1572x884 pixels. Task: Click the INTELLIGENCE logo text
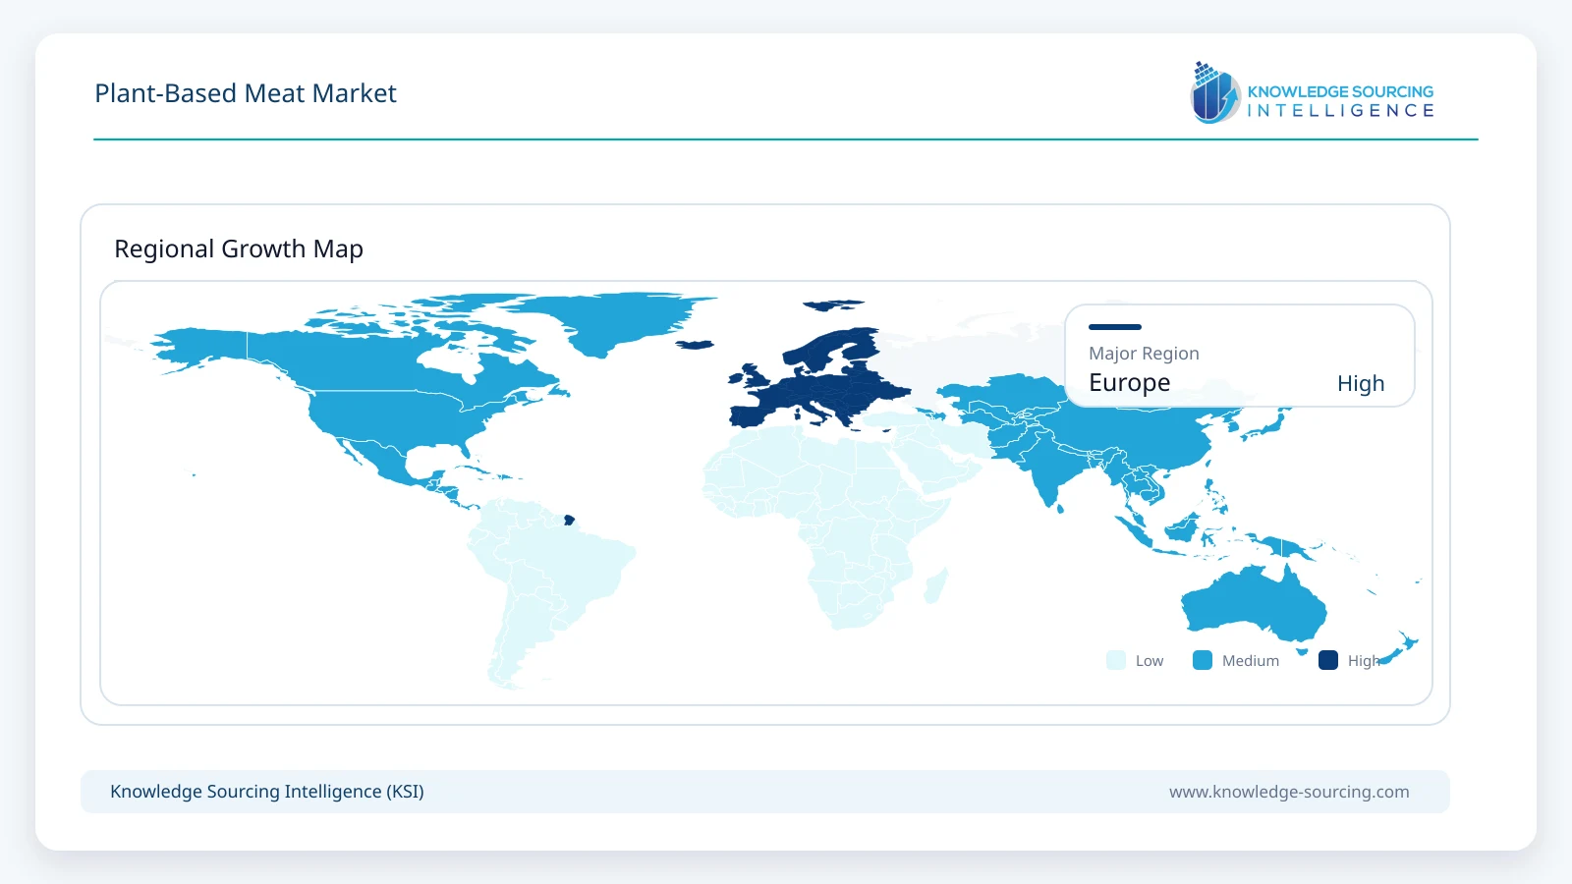tap(1340, 111)
